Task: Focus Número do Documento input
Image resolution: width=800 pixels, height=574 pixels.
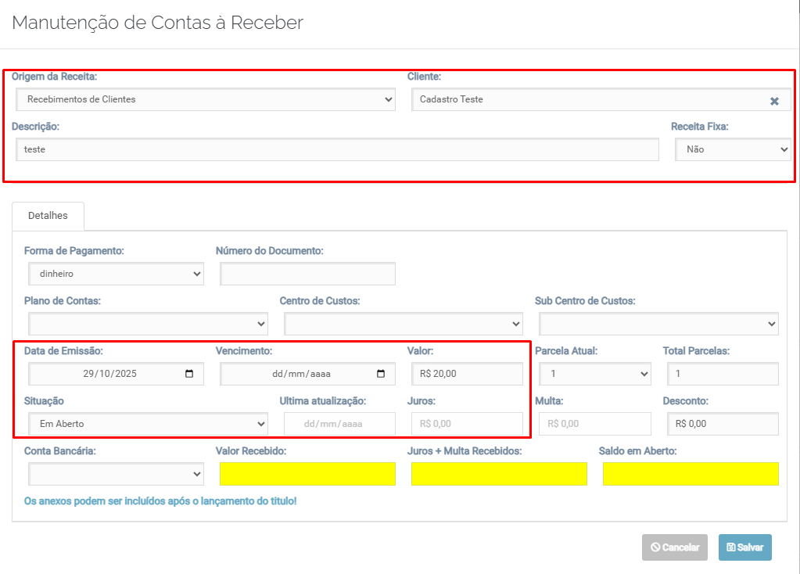Action: pos(307,274)
